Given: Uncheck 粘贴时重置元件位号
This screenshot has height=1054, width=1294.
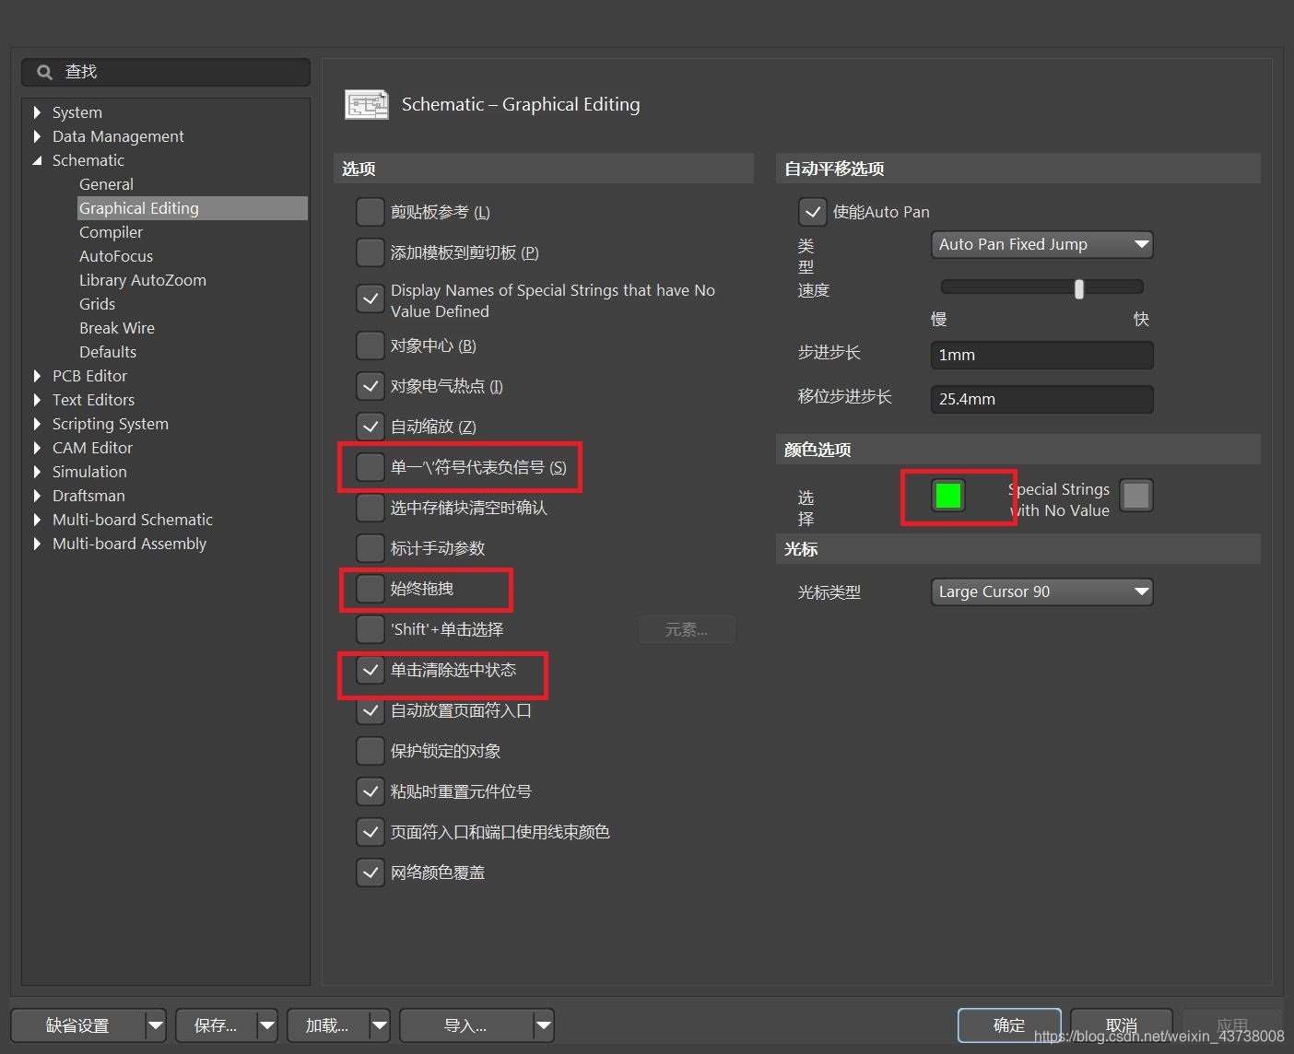Looking at the screenshot, I should coord(370,791).
